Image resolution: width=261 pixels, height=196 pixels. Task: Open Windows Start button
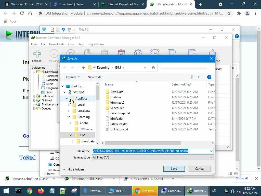click(x=6, y=191)
